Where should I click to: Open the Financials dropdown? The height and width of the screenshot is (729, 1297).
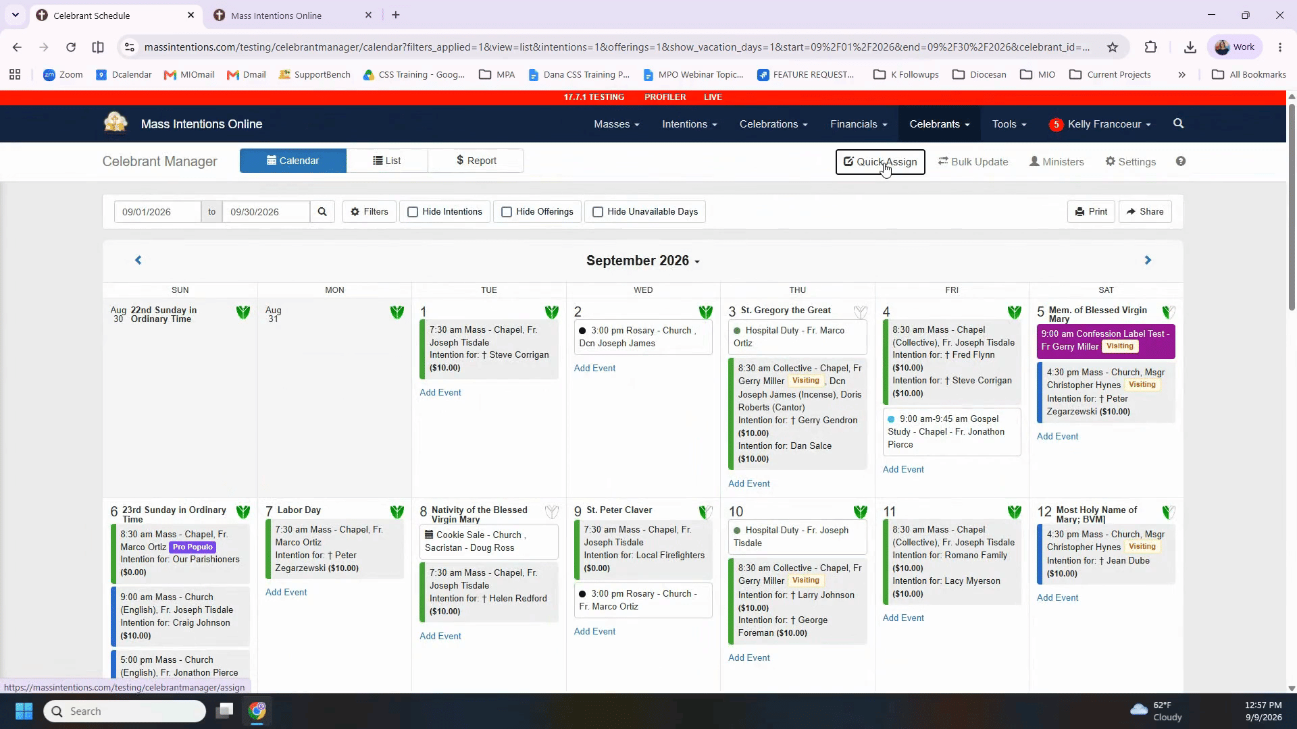(858, 124)
